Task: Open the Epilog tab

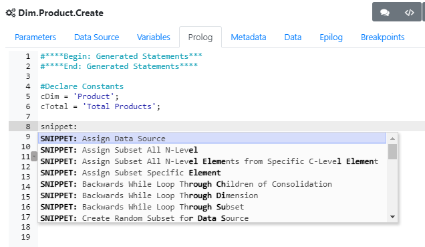Action: pos(331,37)
